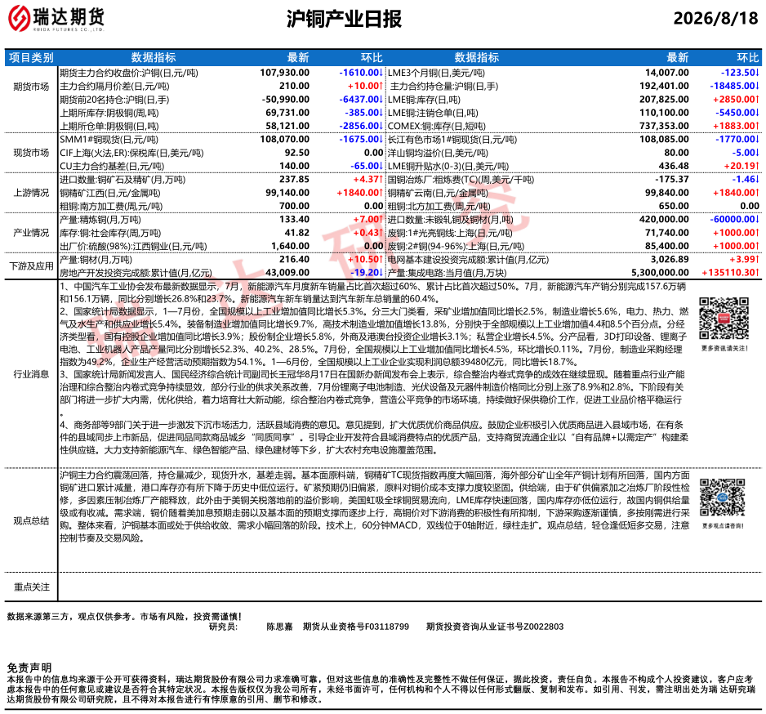This screenshot has height=714, width=766.
Task: Click the Ruida Futures red logo
Action: (x=19, y=18)
